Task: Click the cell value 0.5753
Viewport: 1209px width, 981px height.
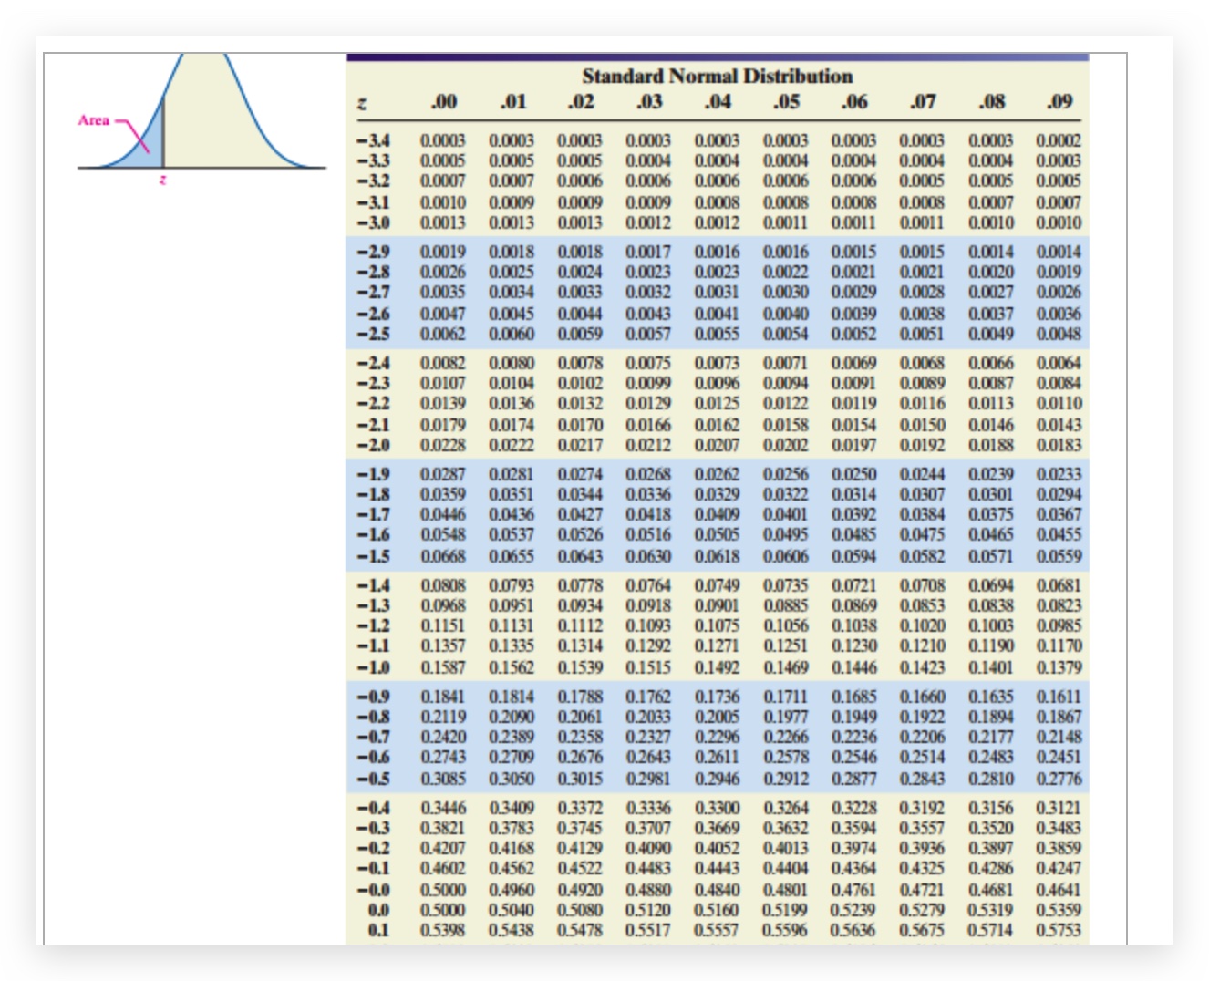Action: coord(1059,930)
